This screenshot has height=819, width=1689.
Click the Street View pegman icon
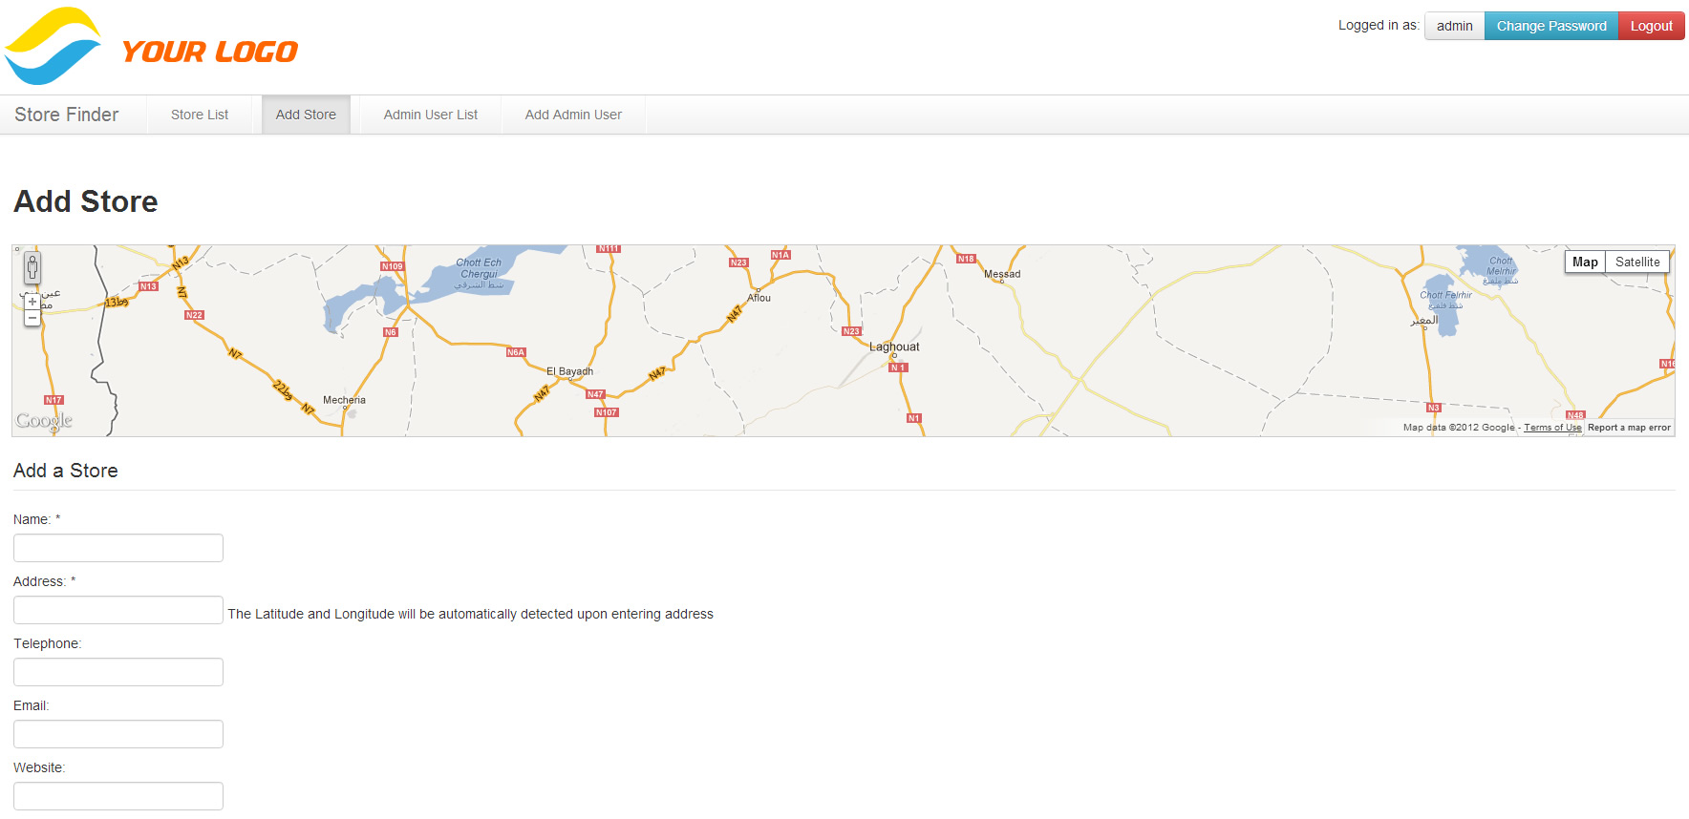tap(32, 268)
